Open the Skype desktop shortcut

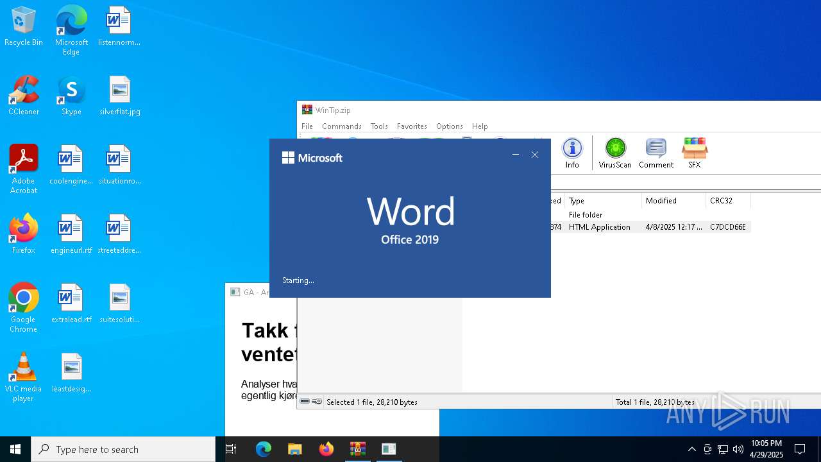pyautogui.click(x=71, y=96)
